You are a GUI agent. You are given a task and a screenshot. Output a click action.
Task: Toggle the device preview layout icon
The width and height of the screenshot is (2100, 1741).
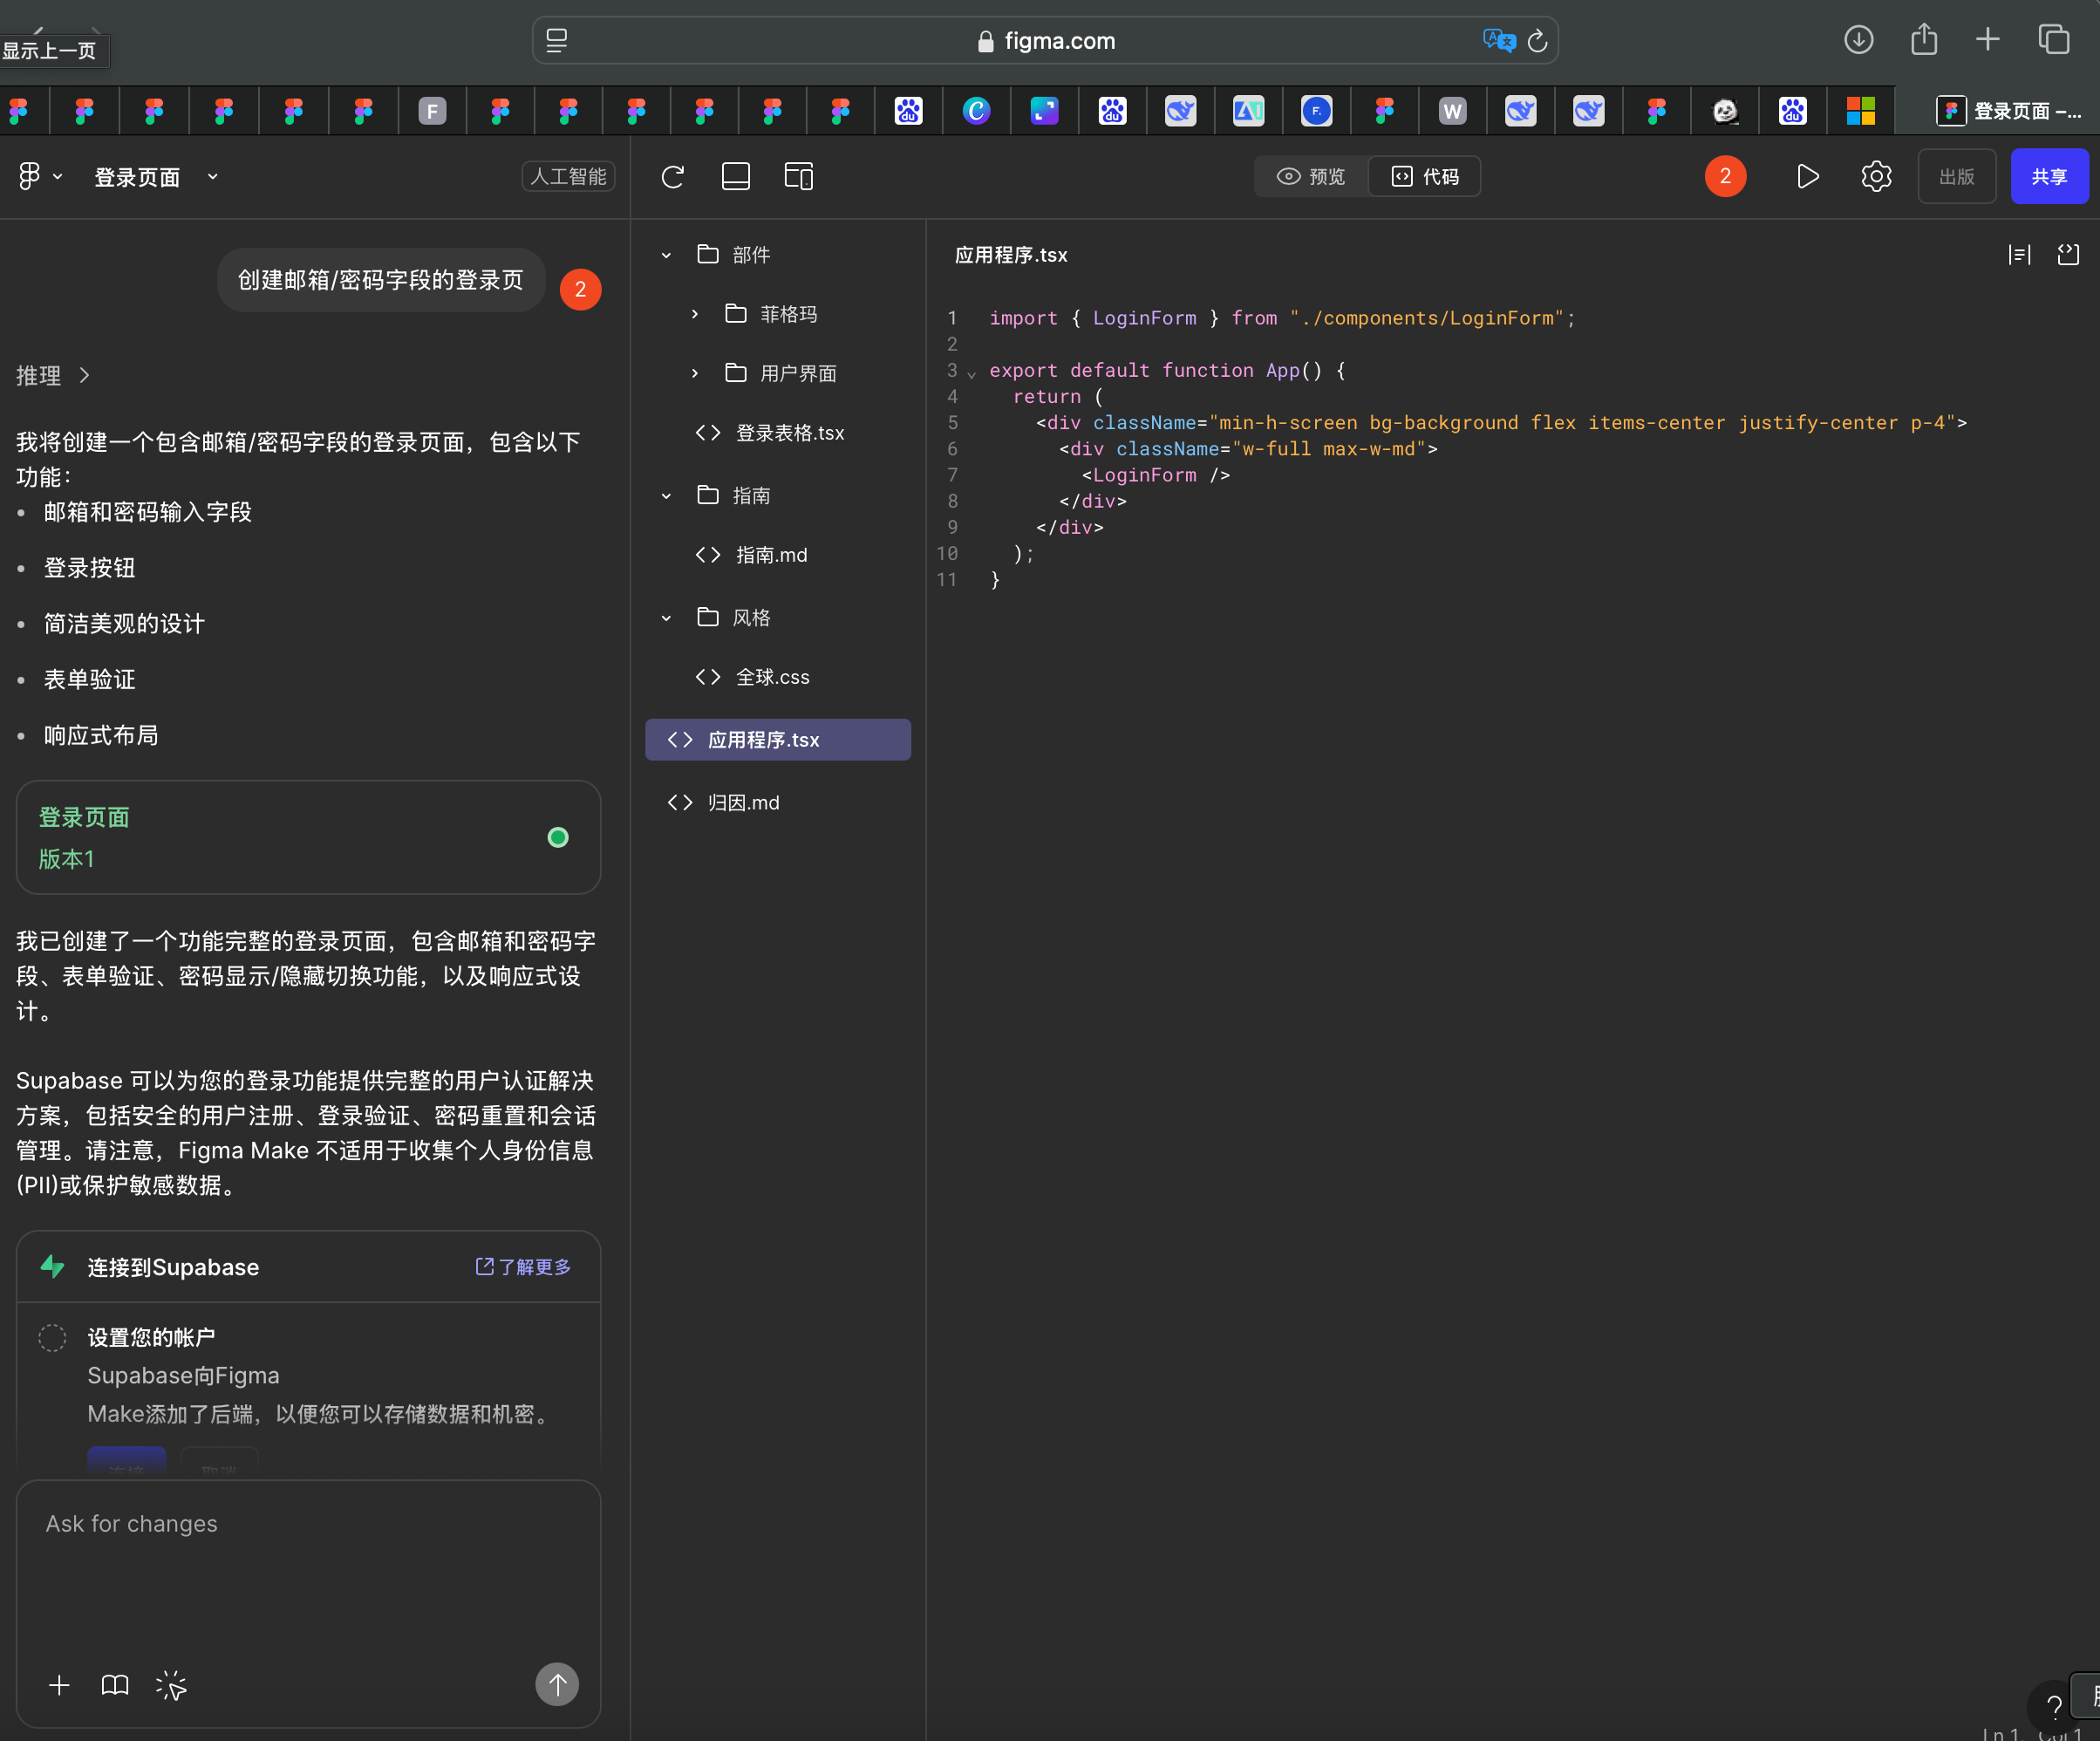click(x=798, y=176)
